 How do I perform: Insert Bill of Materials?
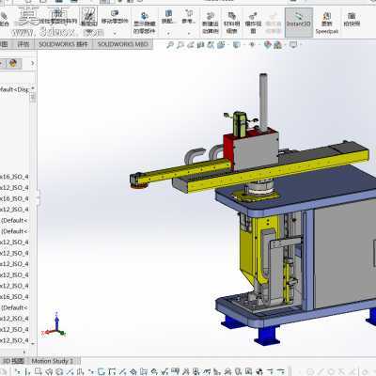[231, 23]
